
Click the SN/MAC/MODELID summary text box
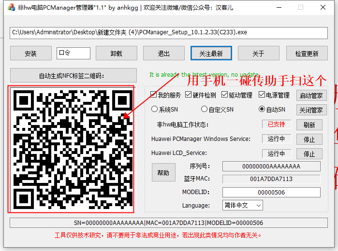tap(169, 223)
